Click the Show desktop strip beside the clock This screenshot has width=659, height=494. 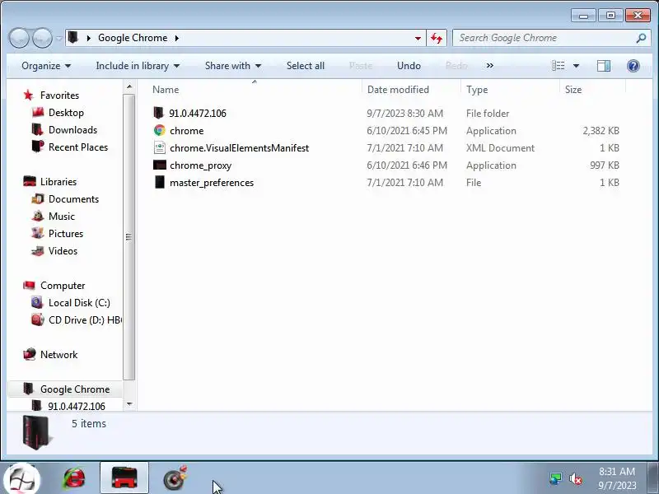pos(653,478)
